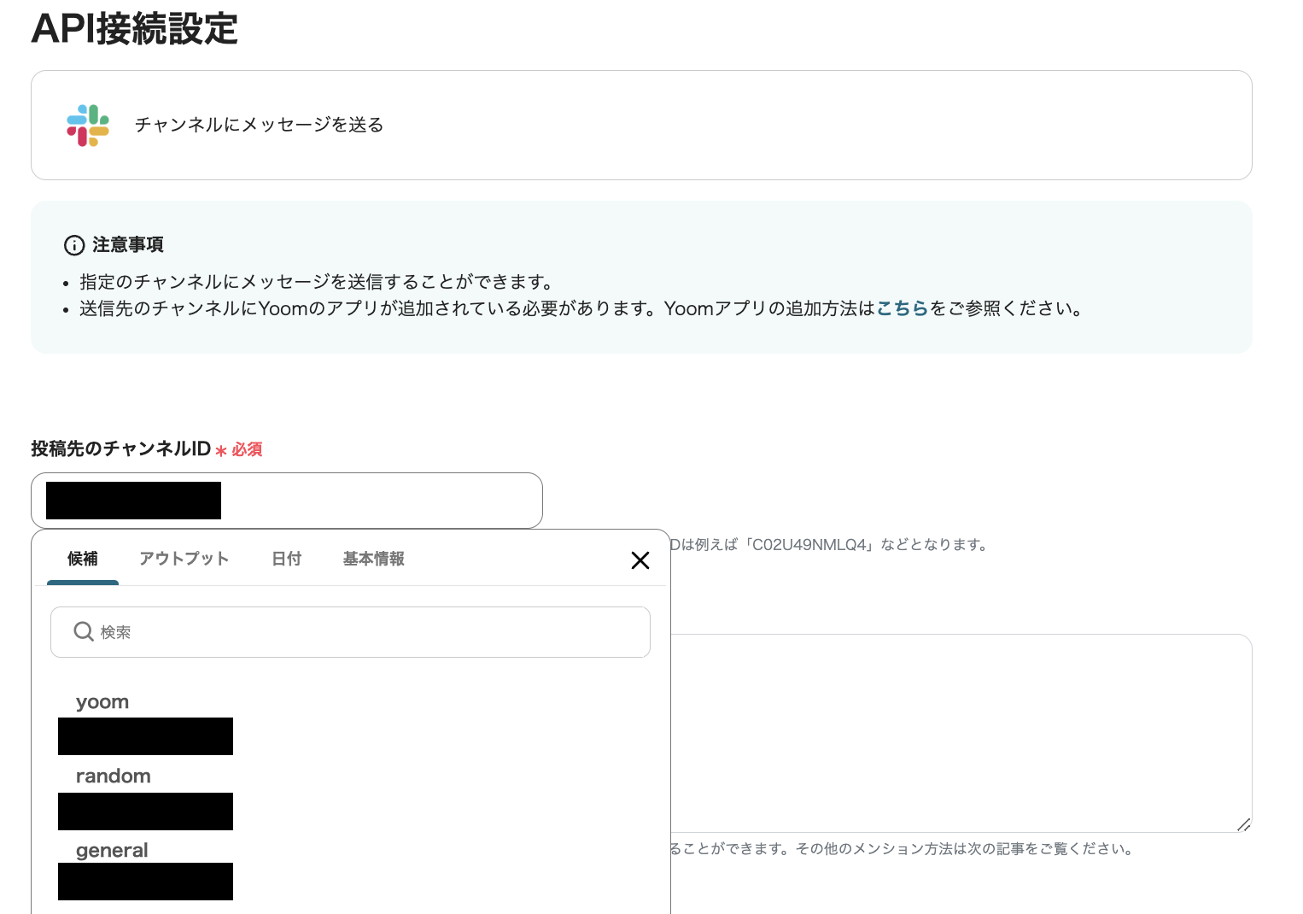Open the 基本情報 tab
The image size is (1303, 914).
373,559
